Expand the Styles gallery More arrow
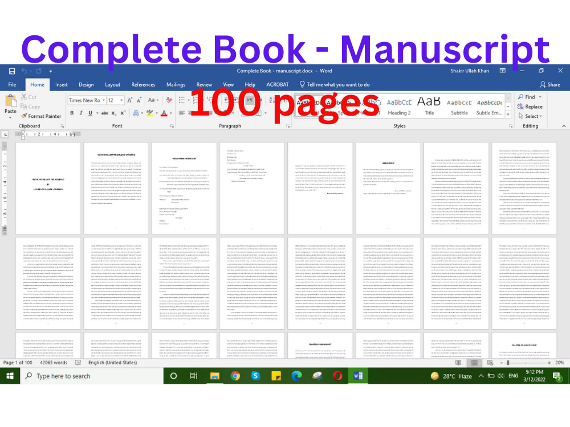The width and height of the screenshot is (570, 427). 508,114
